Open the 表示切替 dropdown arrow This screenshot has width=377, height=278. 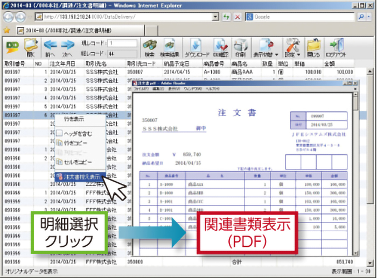[277, 55]
